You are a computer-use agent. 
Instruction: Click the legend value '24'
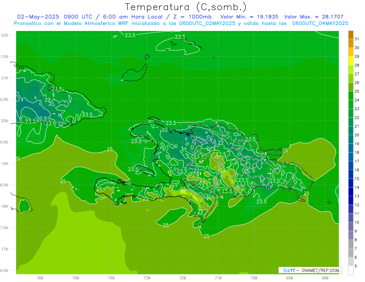[357, 100]
